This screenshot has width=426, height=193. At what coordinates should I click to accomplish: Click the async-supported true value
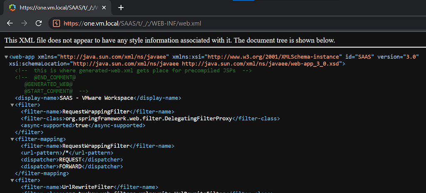(81, 125)
